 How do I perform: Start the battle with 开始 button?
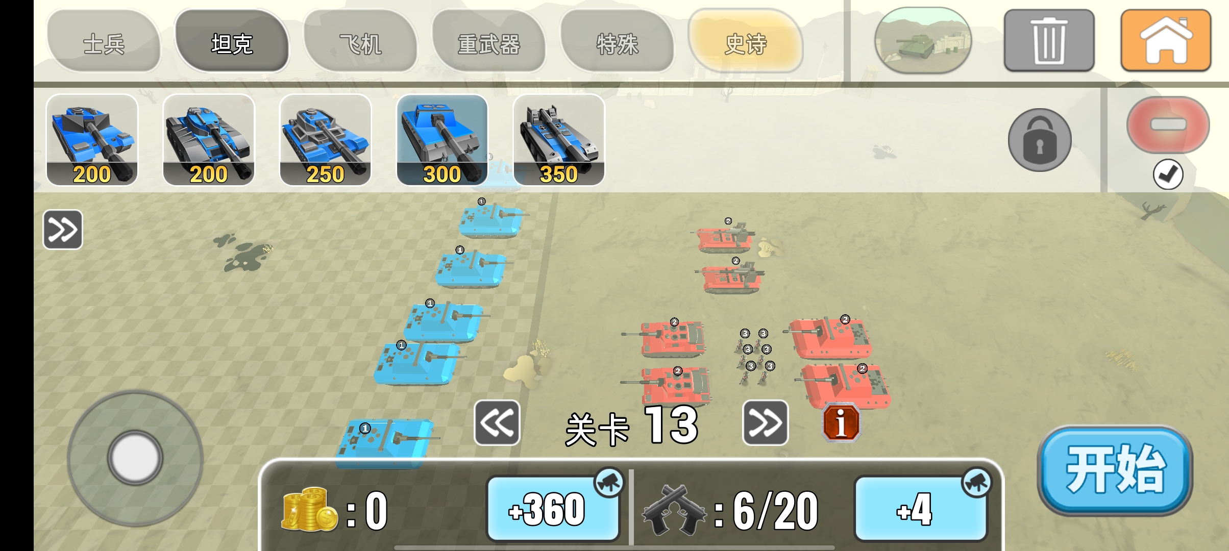pyautogui.click(x=1115, y=470)
